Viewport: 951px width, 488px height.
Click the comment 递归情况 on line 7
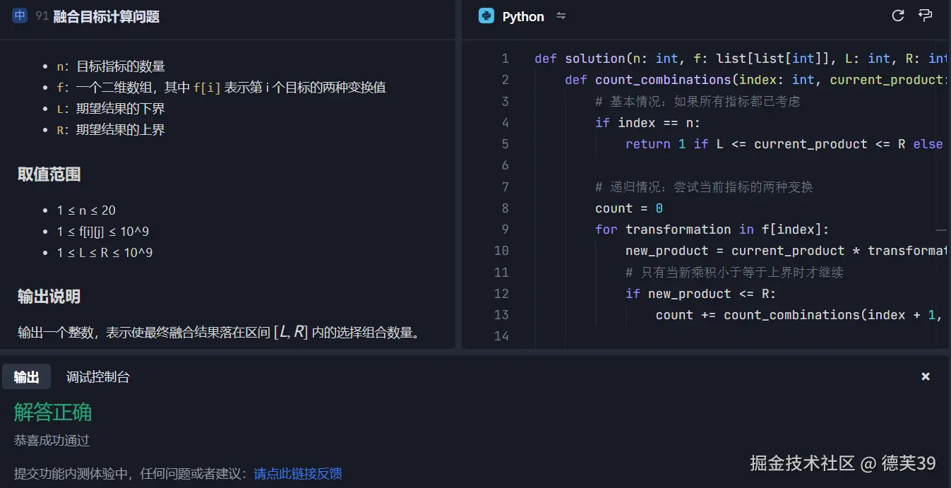click(x=704, y=187)
